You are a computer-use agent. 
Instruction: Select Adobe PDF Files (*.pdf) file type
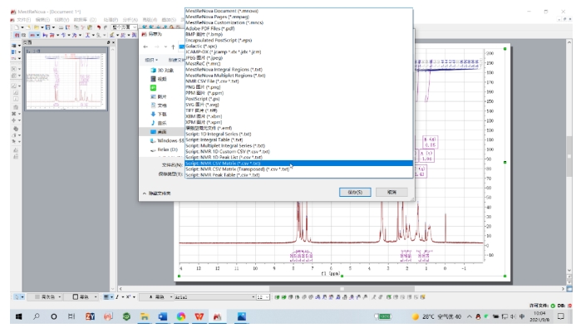298,28
